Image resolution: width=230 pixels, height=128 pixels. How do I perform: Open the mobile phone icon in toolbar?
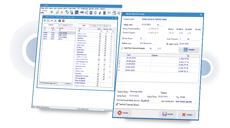coord(104,13)
